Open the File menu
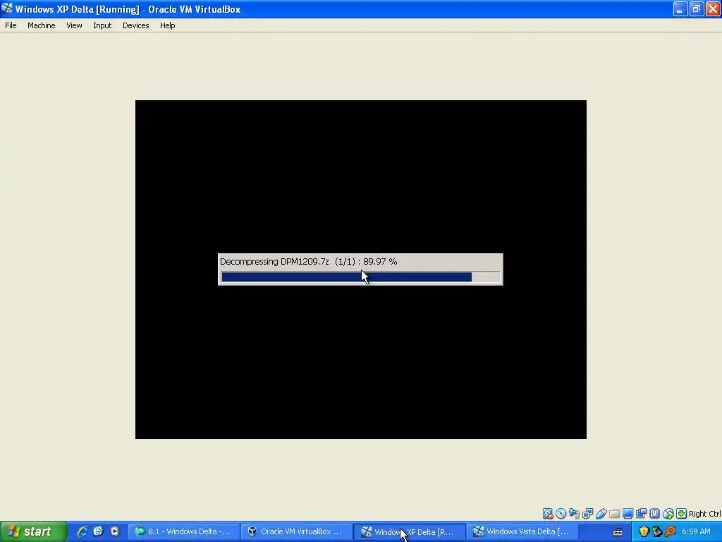This screenshot has width=722, height=542. coord(11,25)
